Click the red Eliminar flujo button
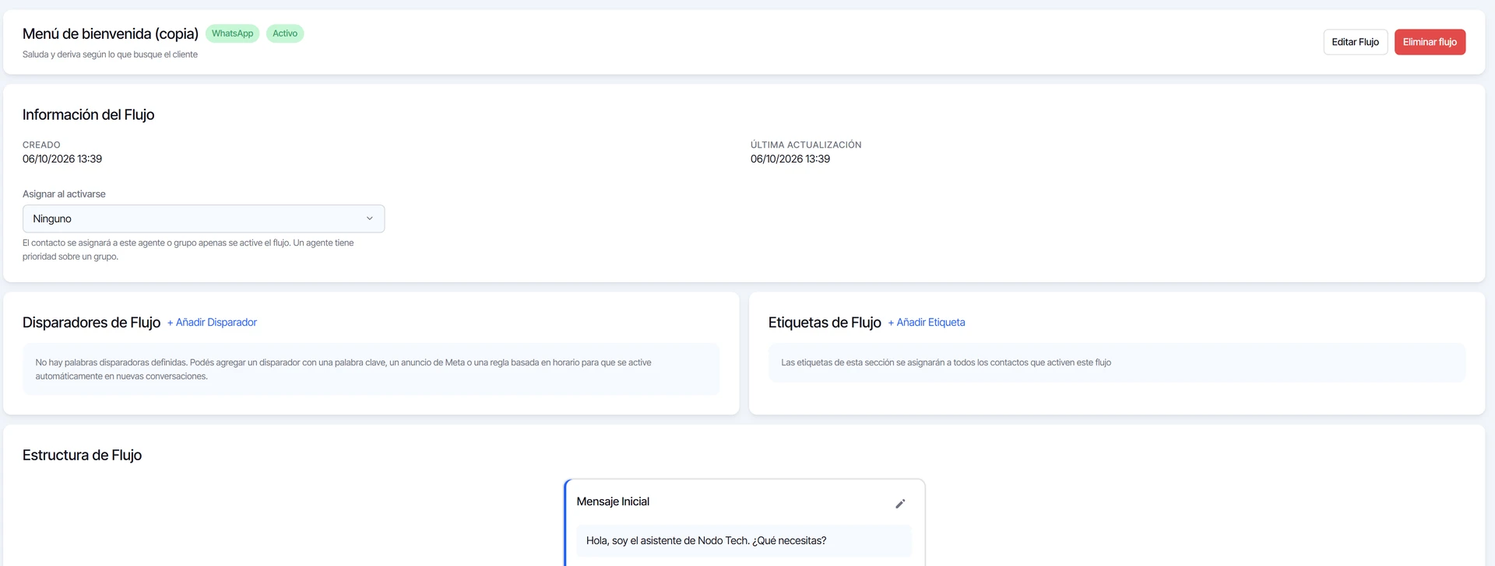1495x566 pixels. click(x=1430, y=42)
